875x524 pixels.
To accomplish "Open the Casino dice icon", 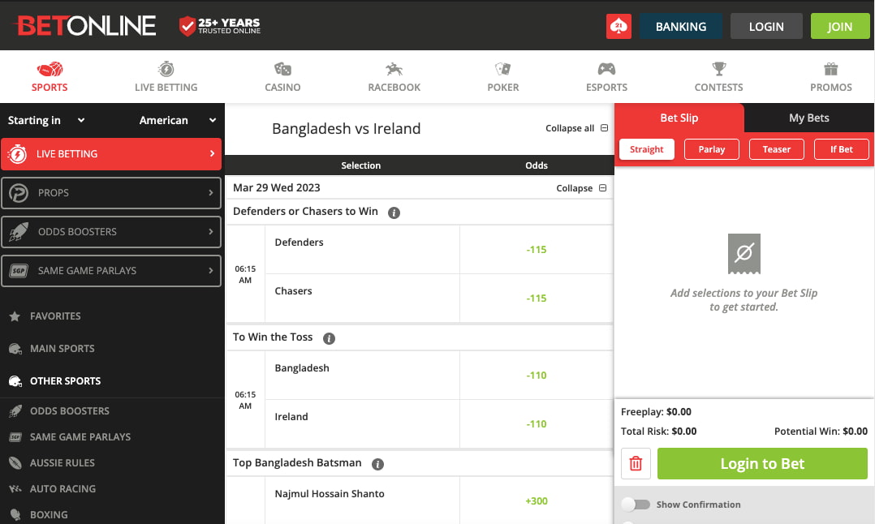I will [282, 69].
